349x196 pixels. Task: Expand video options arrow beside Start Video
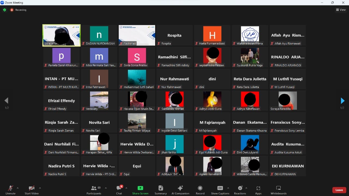pyautogui.click(x=40, y=188)
